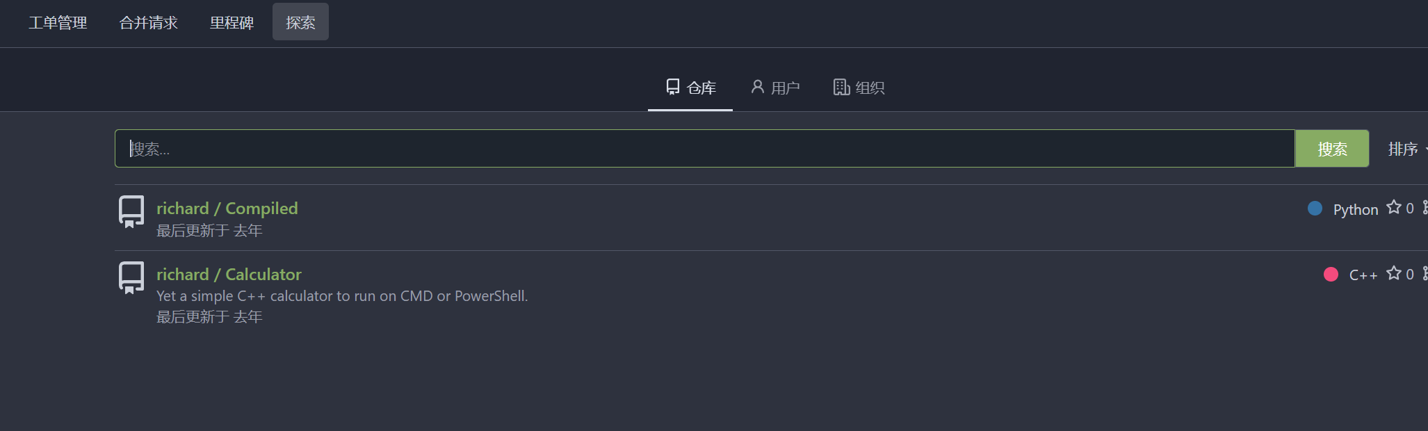1428x431 pixels.
Task: Open the richard / Compiled repository link
Action: point(227,209)
